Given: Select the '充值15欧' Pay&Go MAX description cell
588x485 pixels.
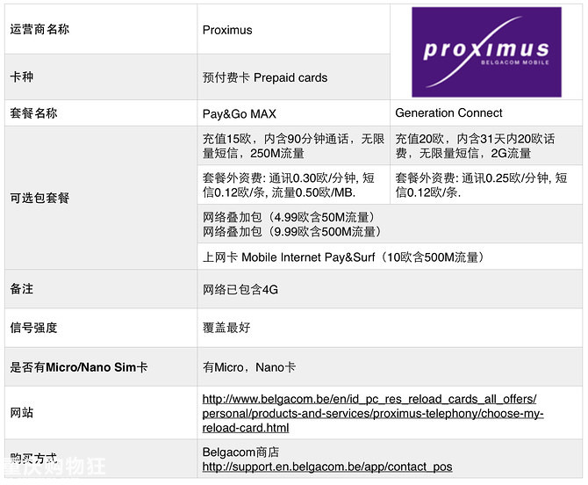Looking at the screenshot, I should click(x=294, y=146).
